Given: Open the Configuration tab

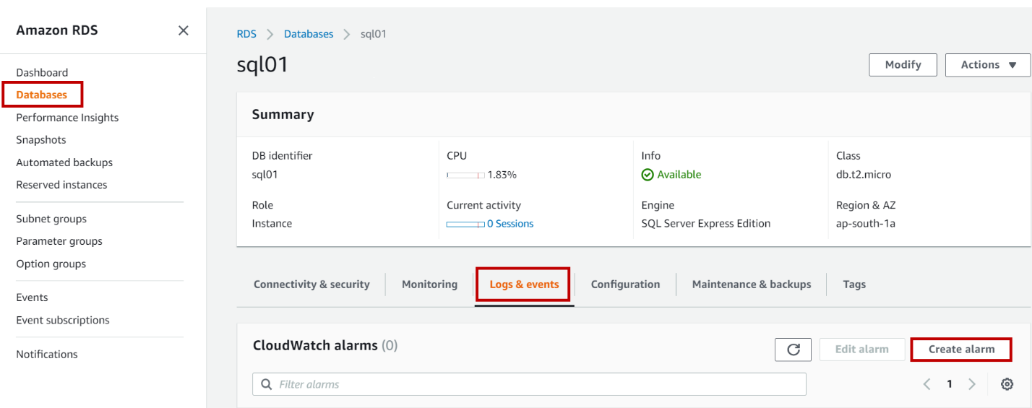Looking at the screenshot, I should tap(625, 285).
